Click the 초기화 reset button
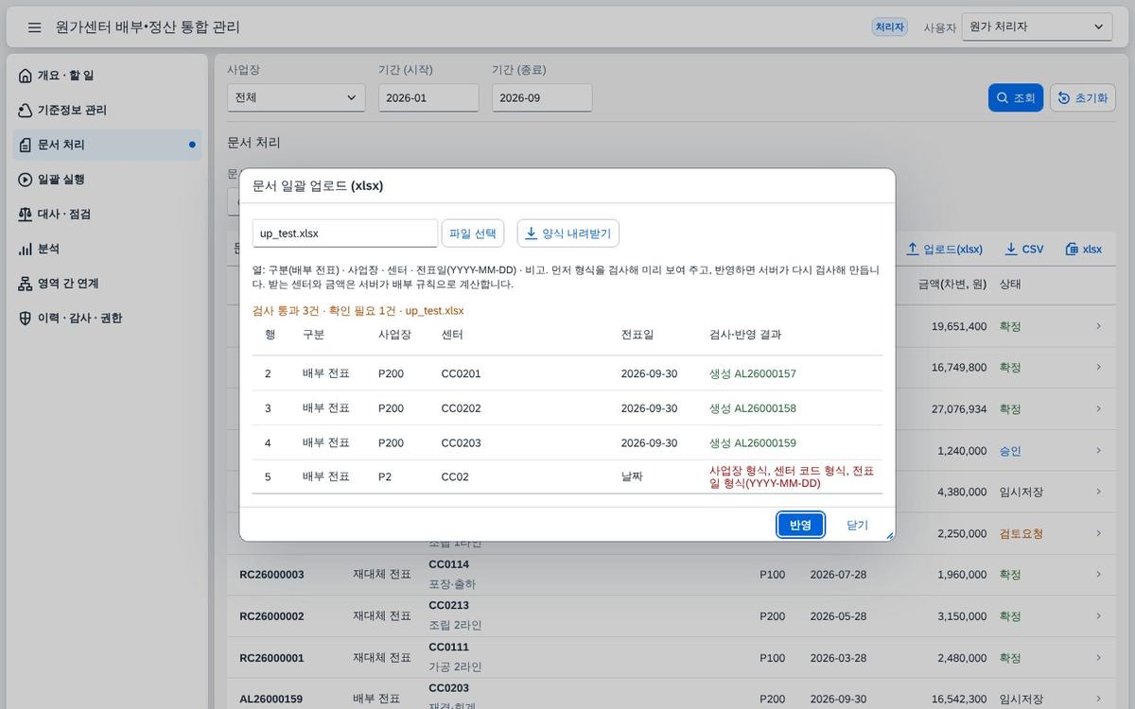The height and width of the screenshot is (709, 1135). (x=1083, y=97)
